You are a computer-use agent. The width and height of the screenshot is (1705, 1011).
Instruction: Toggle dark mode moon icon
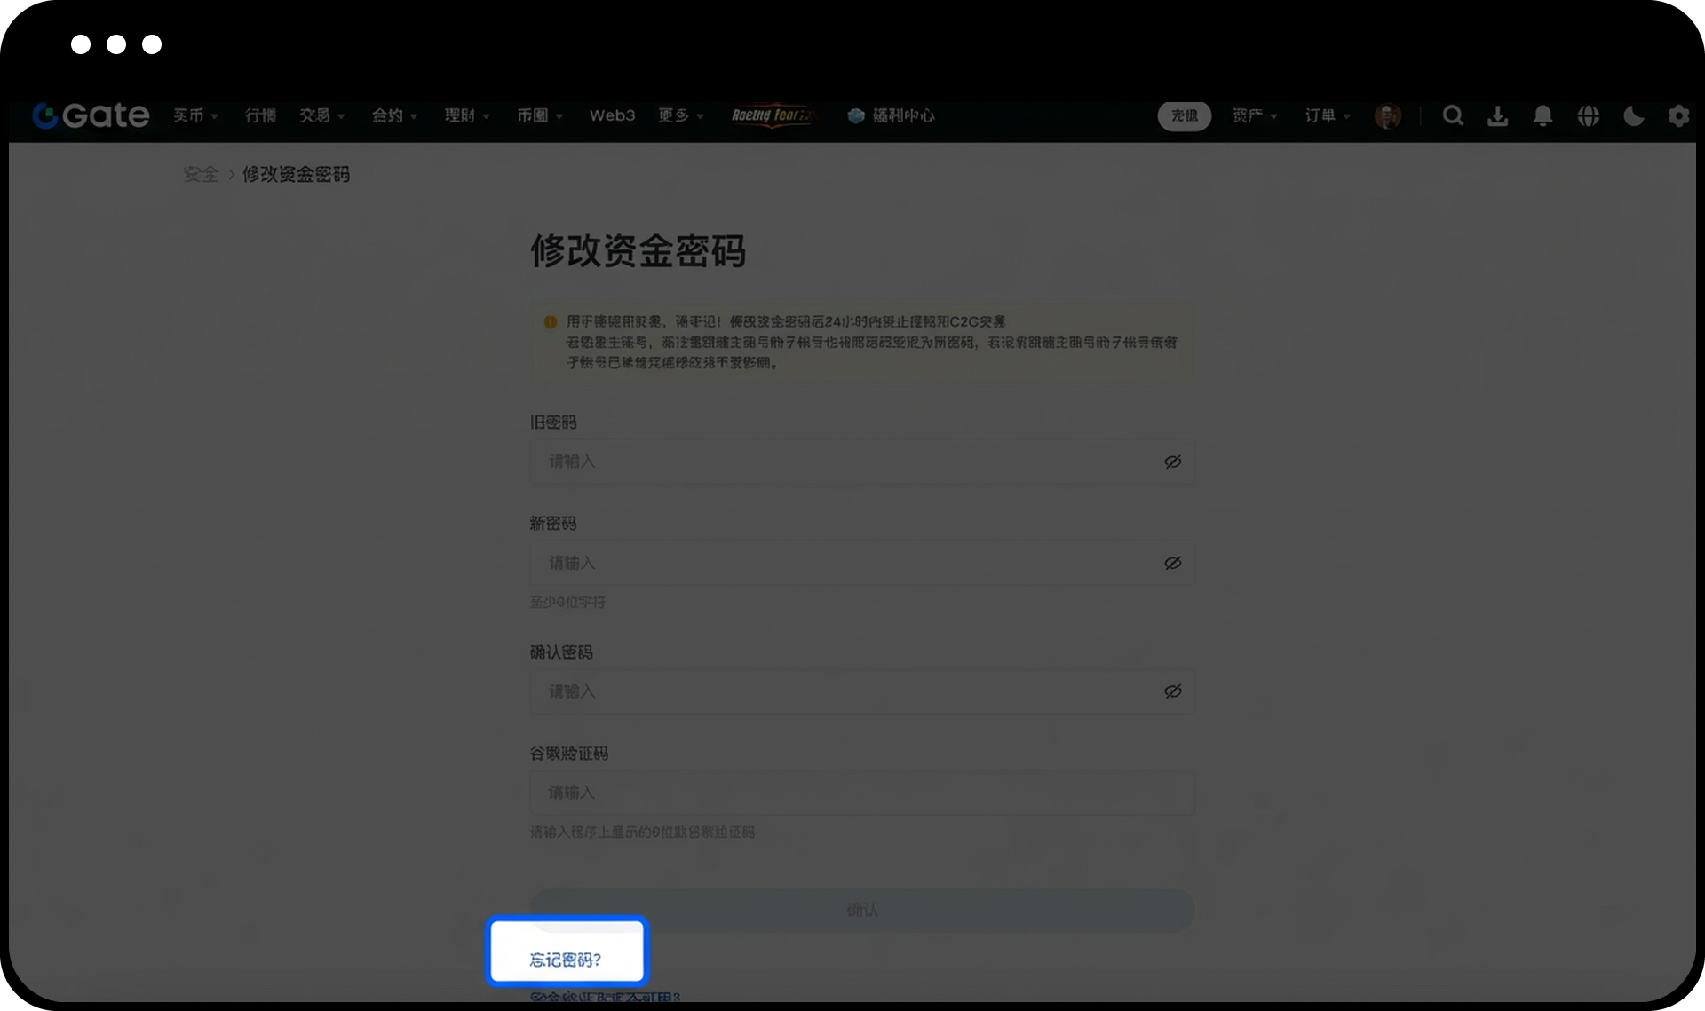coord(1633,115)
